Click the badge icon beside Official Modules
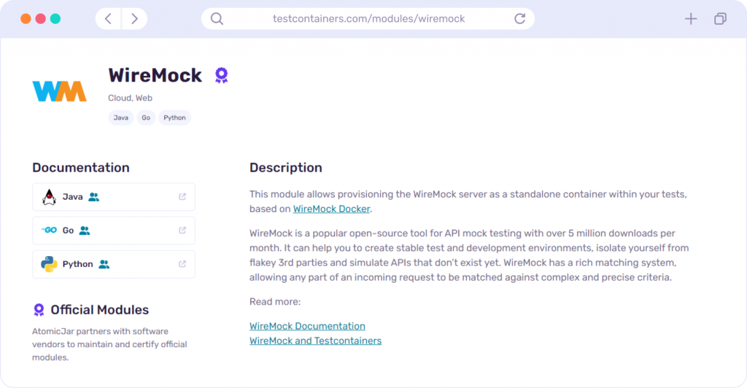 coord(39,310)
